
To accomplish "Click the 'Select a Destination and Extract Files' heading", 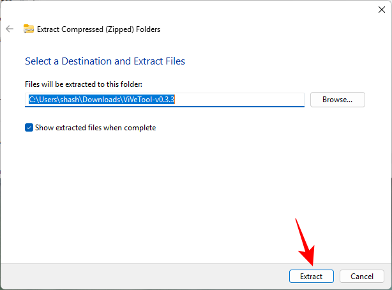I will 105,61.
